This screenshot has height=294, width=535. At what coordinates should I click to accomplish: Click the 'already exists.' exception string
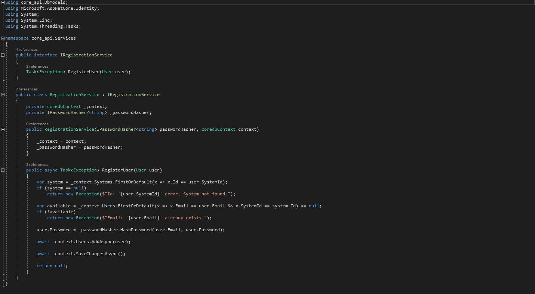tap(185, 218)
